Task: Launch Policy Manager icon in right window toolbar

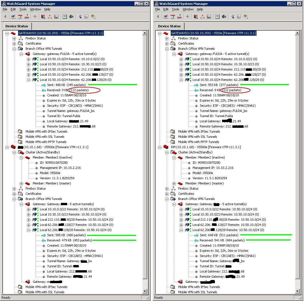Action: (196, 16)
